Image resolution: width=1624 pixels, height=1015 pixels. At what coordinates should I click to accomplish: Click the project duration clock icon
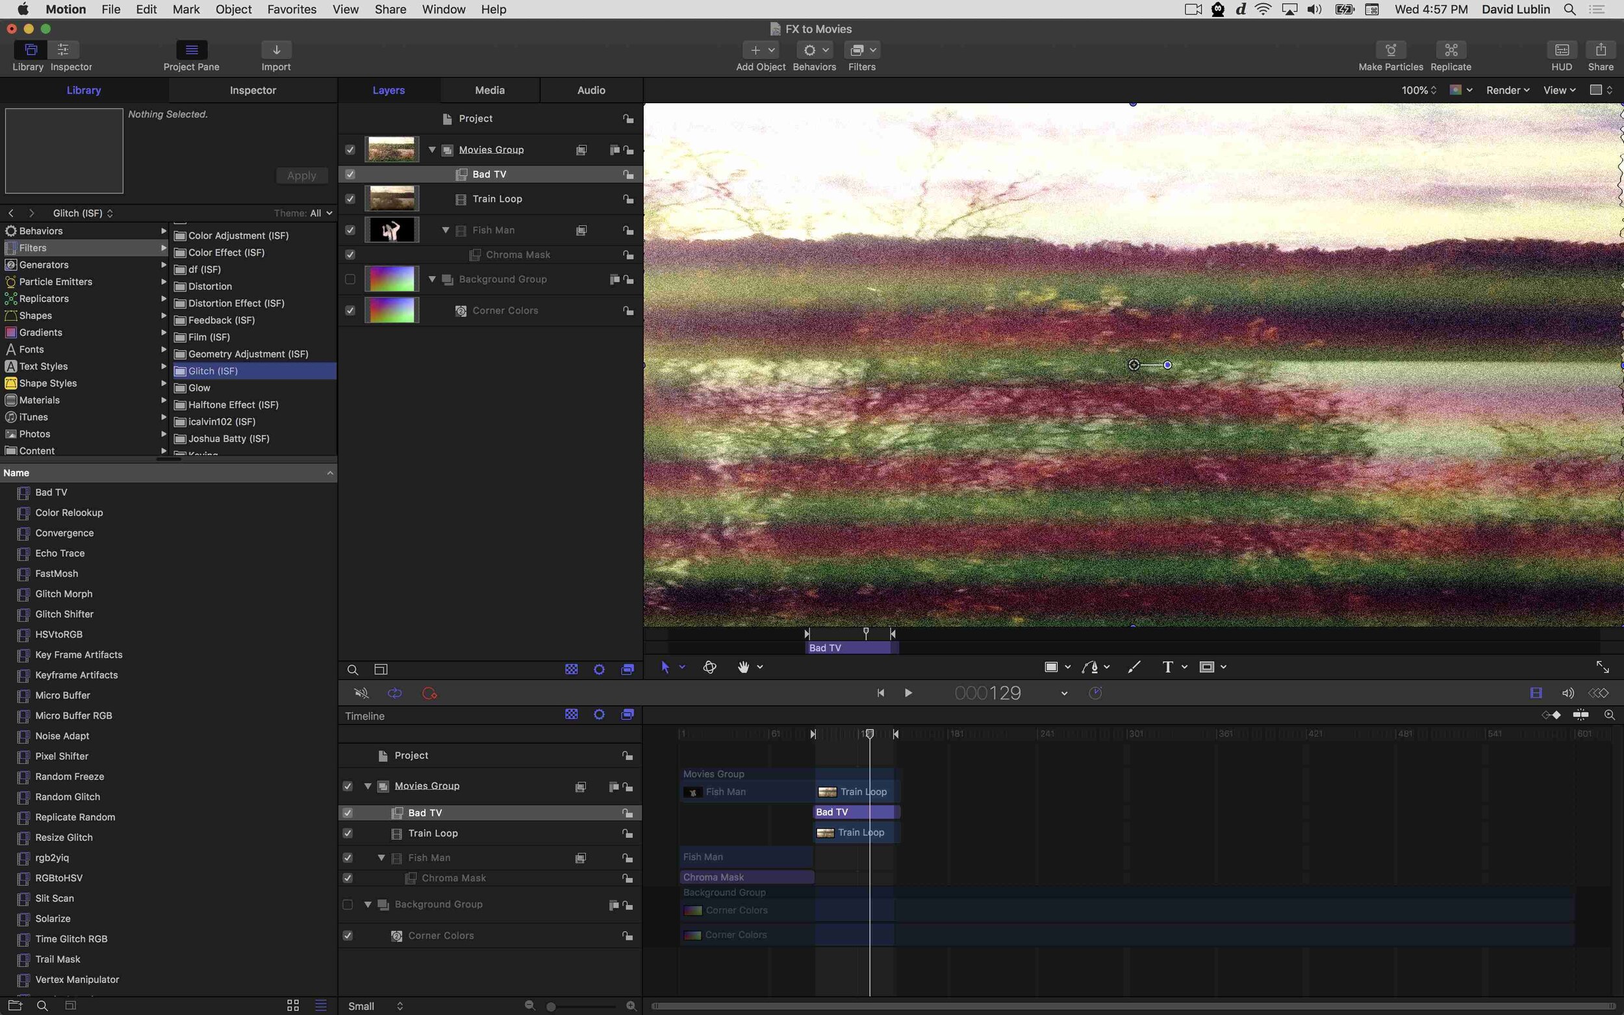1095,693
